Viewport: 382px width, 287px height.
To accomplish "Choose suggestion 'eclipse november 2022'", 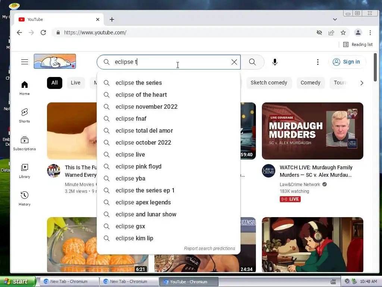I will click(169, 107).
